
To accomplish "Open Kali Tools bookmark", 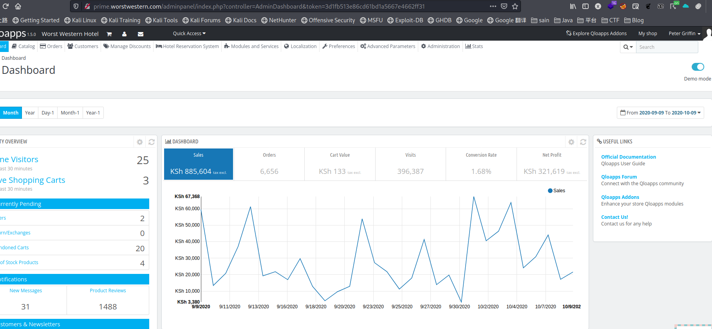I will [x=161, y=20].
